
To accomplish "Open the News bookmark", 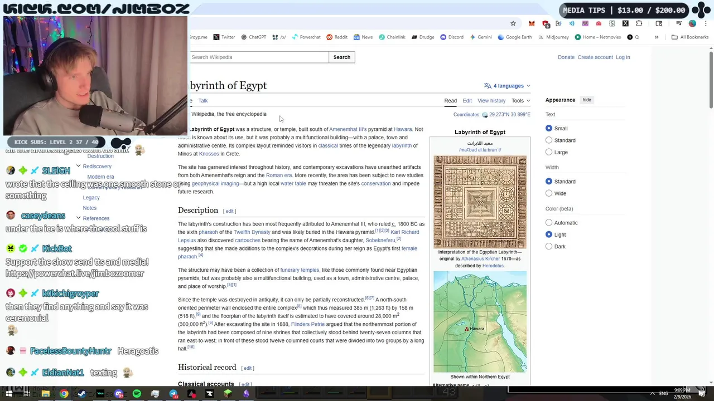I will [x=363, y=37].
